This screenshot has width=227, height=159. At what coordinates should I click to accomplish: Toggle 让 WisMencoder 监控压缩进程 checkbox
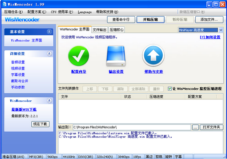[170, 89]
